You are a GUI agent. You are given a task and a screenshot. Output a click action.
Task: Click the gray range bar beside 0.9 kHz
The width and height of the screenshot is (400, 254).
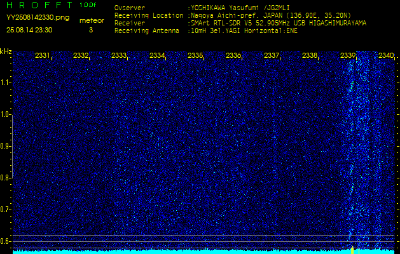point(12,146)
